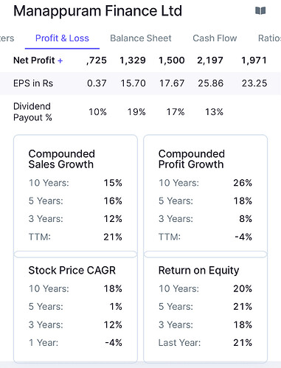Viewport: 281px width, 368px height.
Task: Click the 2,197 net profit value
Action: click(210, 60)
